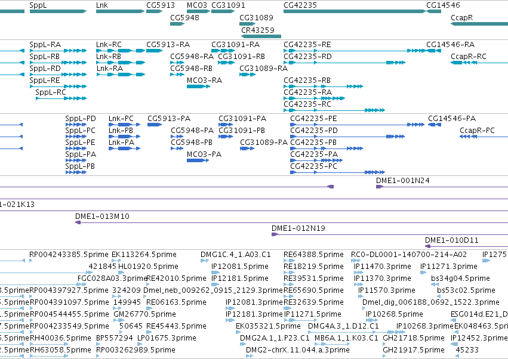The width and height of the screenshot is (508, 359).
Task: Select EST RC0-DL0001-140700-214-A02
Action: [x=409, y=255]
